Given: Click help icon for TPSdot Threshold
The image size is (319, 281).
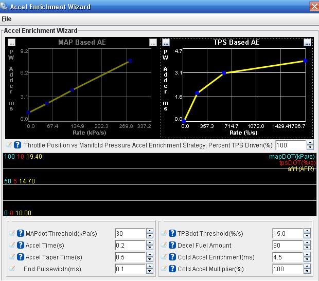Looking at the screenshot, I should [172, 233].
